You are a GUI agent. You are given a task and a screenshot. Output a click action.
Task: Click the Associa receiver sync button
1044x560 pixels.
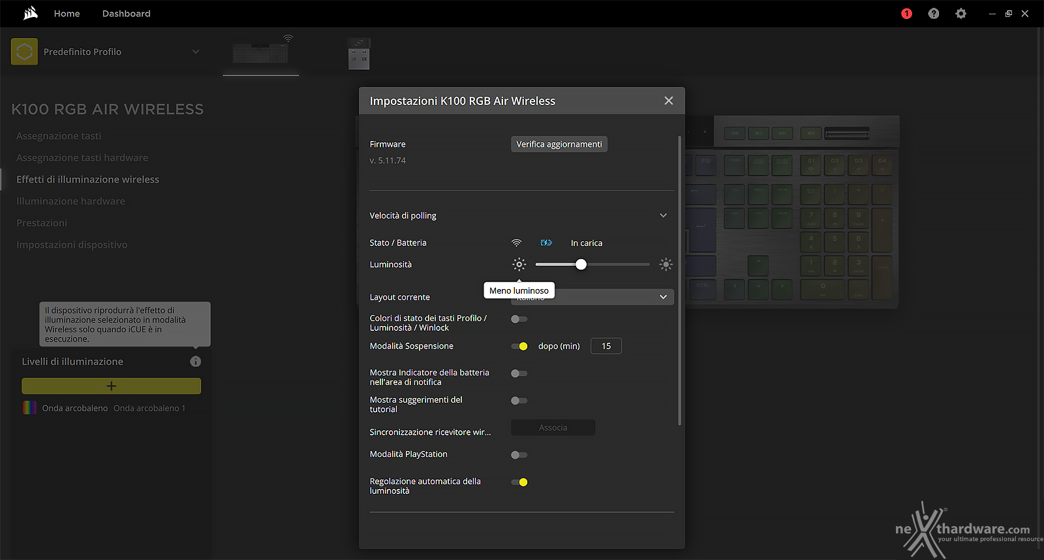tap(553, 428)
